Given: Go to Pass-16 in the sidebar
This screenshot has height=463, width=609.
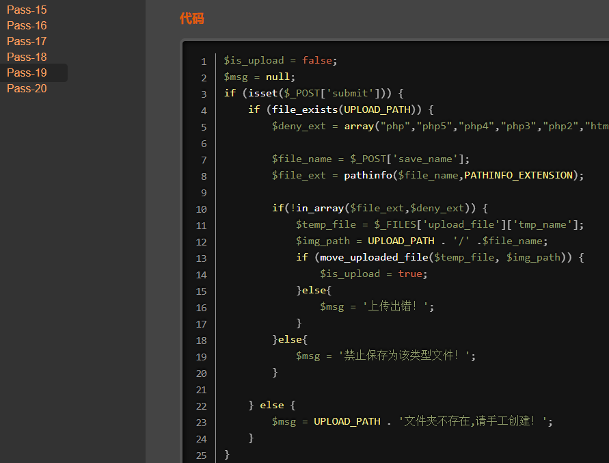Looking at the screenshot, I should pyautogui.click(x=27, y=26).
